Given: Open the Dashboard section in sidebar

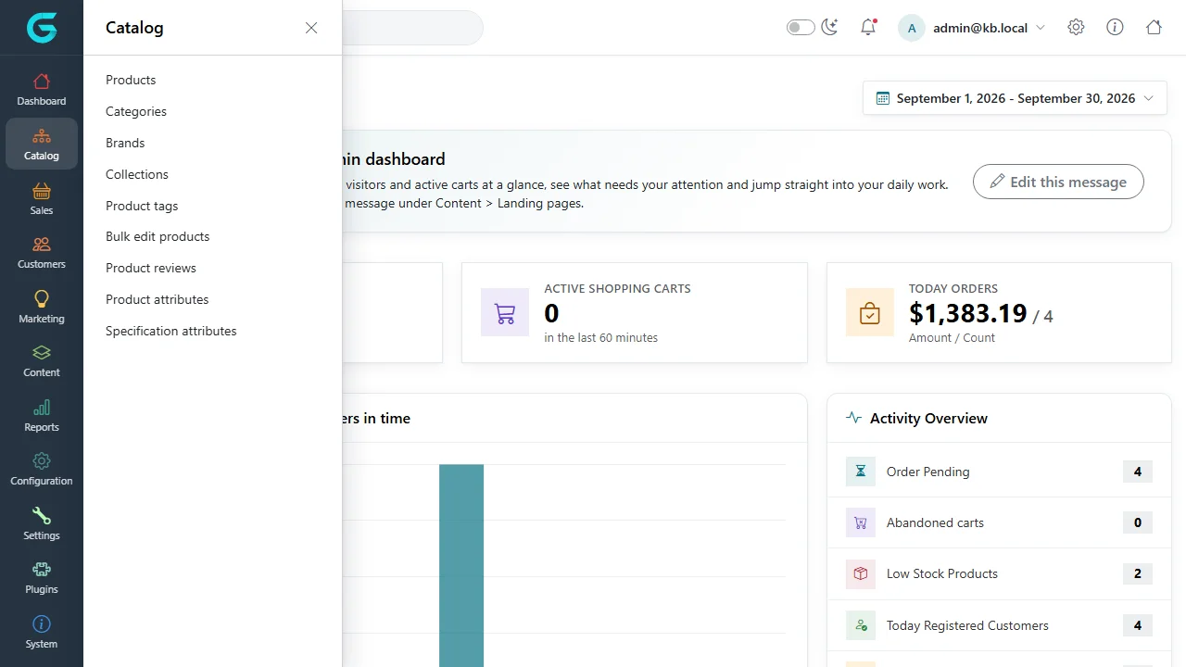Looking at the screenshot, I should (x=42, y=90).
